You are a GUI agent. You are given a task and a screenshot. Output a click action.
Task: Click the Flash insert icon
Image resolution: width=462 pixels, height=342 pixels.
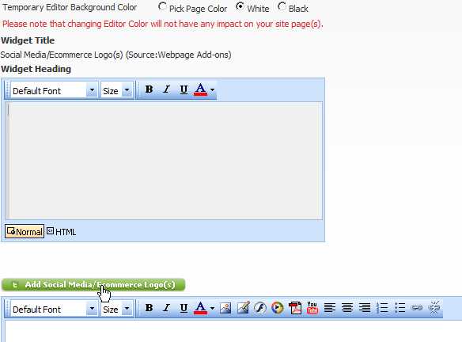pyautogui.click(x=259, y=308)
